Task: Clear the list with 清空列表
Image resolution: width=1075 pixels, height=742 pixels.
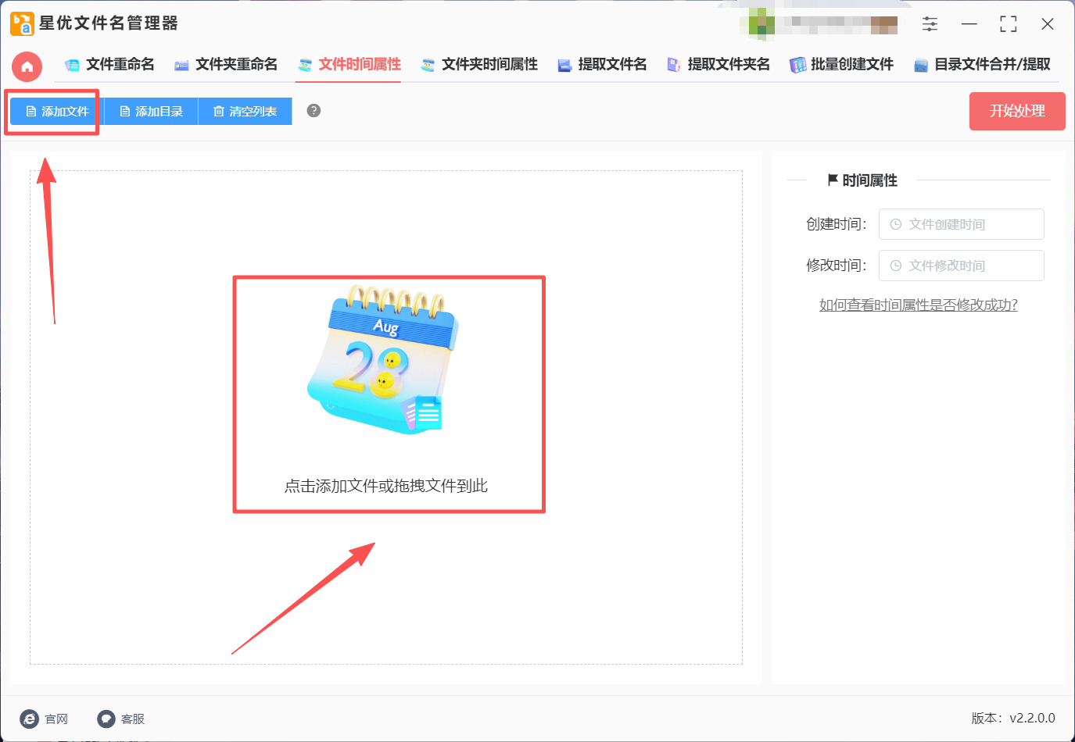Action: pos(245,112)
